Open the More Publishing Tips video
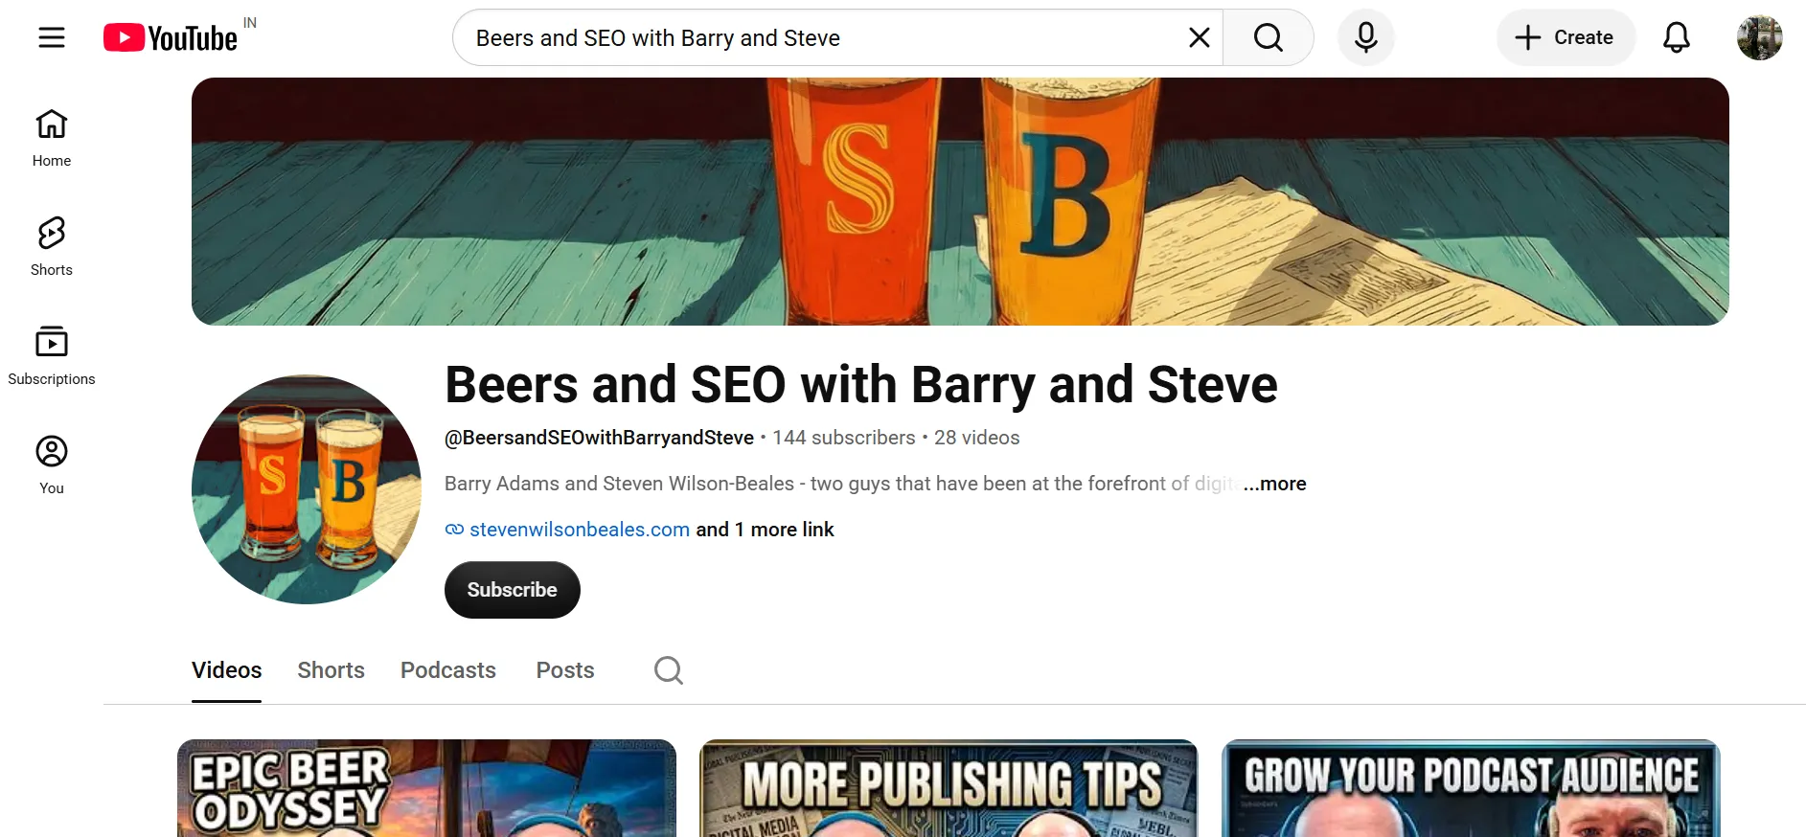1806x837 pixels. coord(949,788)
